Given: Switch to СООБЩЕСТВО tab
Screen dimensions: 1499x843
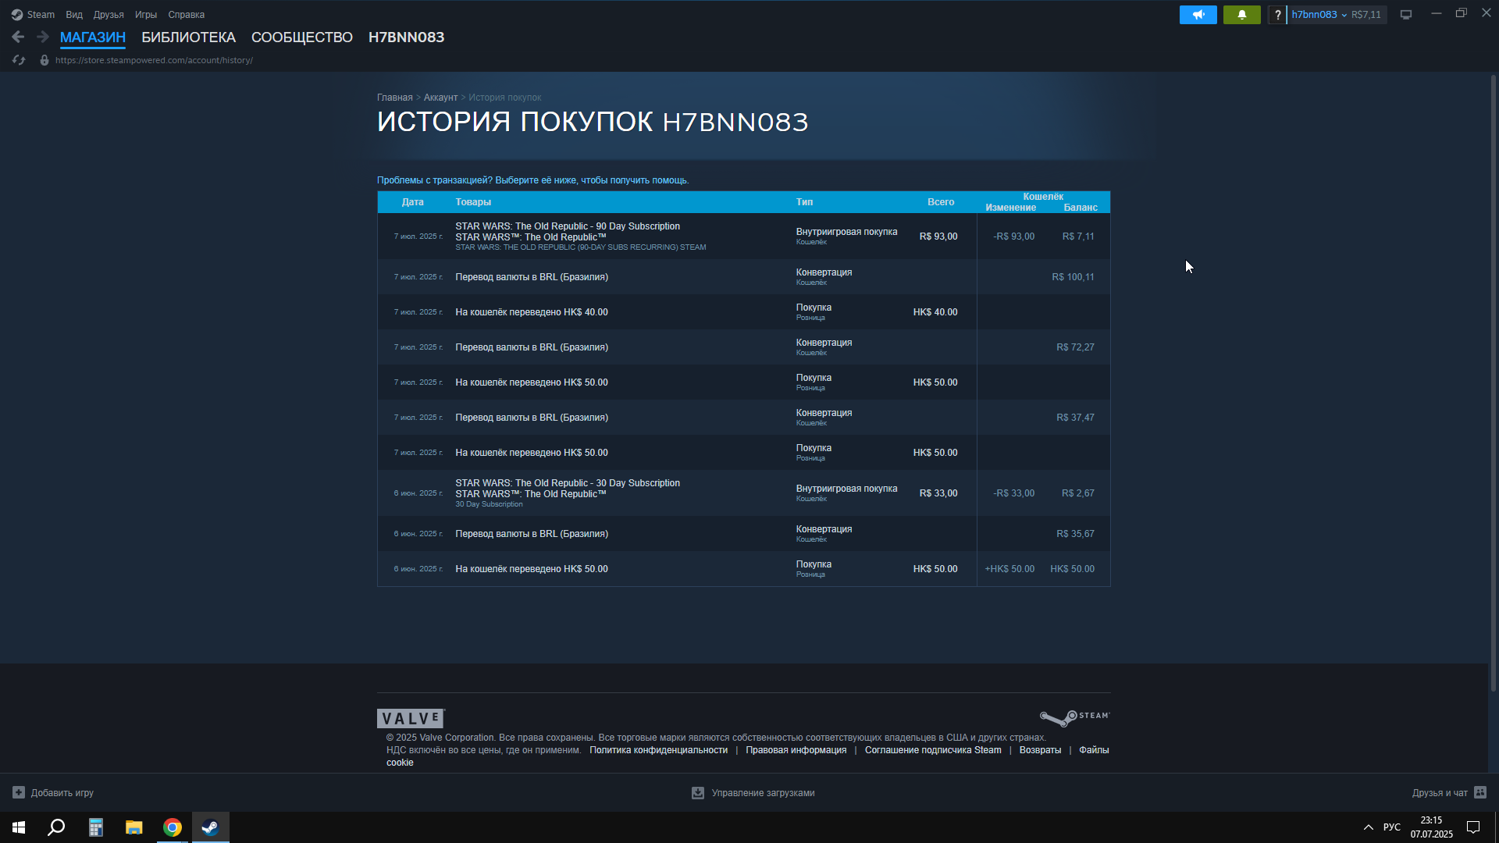Looking at the screenshot, I should [301, 37].
